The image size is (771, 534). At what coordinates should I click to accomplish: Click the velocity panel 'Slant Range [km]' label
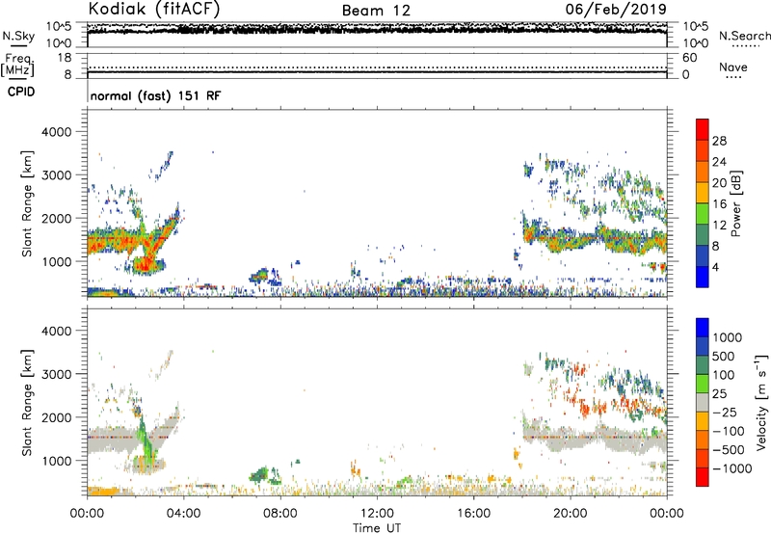coord(27,403)
